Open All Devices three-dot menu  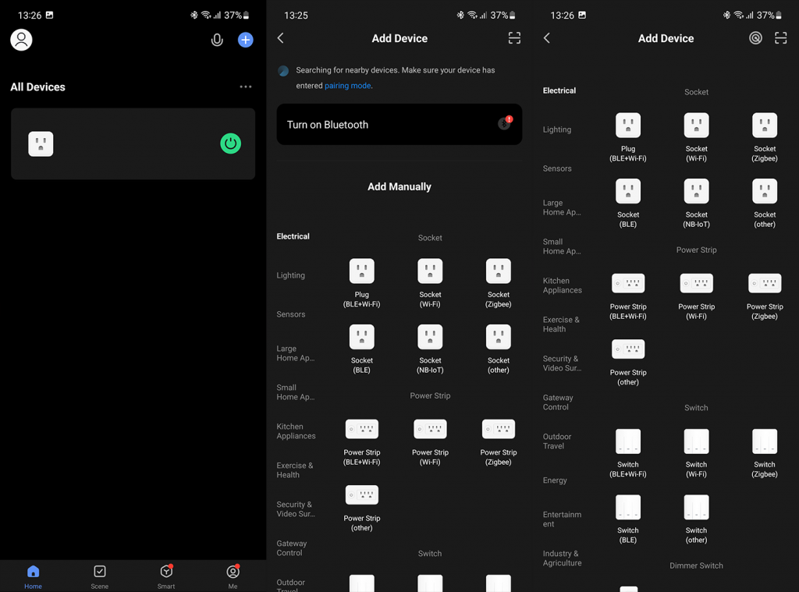[x=246, y=87]
